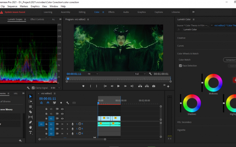Screen dimensions: 236x147
Task: Open Program monitor panel menu
Action: [88, 19]
